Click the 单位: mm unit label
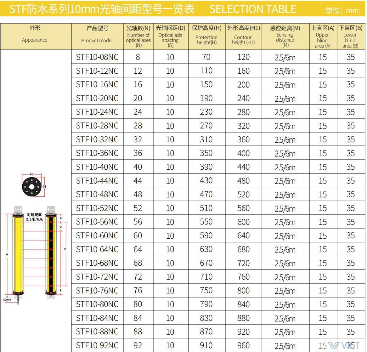The width and height of the screenshot is (367, 352). [342, 11]
